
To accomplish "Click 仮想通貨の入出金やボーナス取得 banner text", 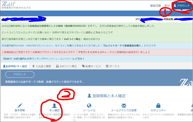I will [44, 82].
